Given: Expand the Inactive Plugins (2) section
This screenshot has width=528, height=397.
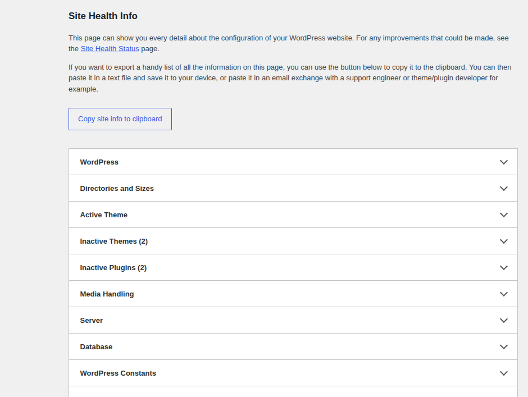Looking at the screenshot, I should [293, 268].
